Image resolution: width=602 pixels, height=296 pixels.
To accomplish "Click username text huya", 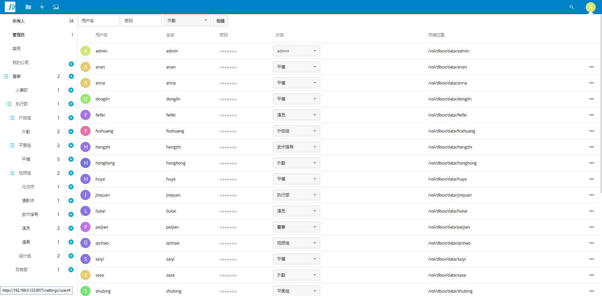I will click(x=100, y=179).
